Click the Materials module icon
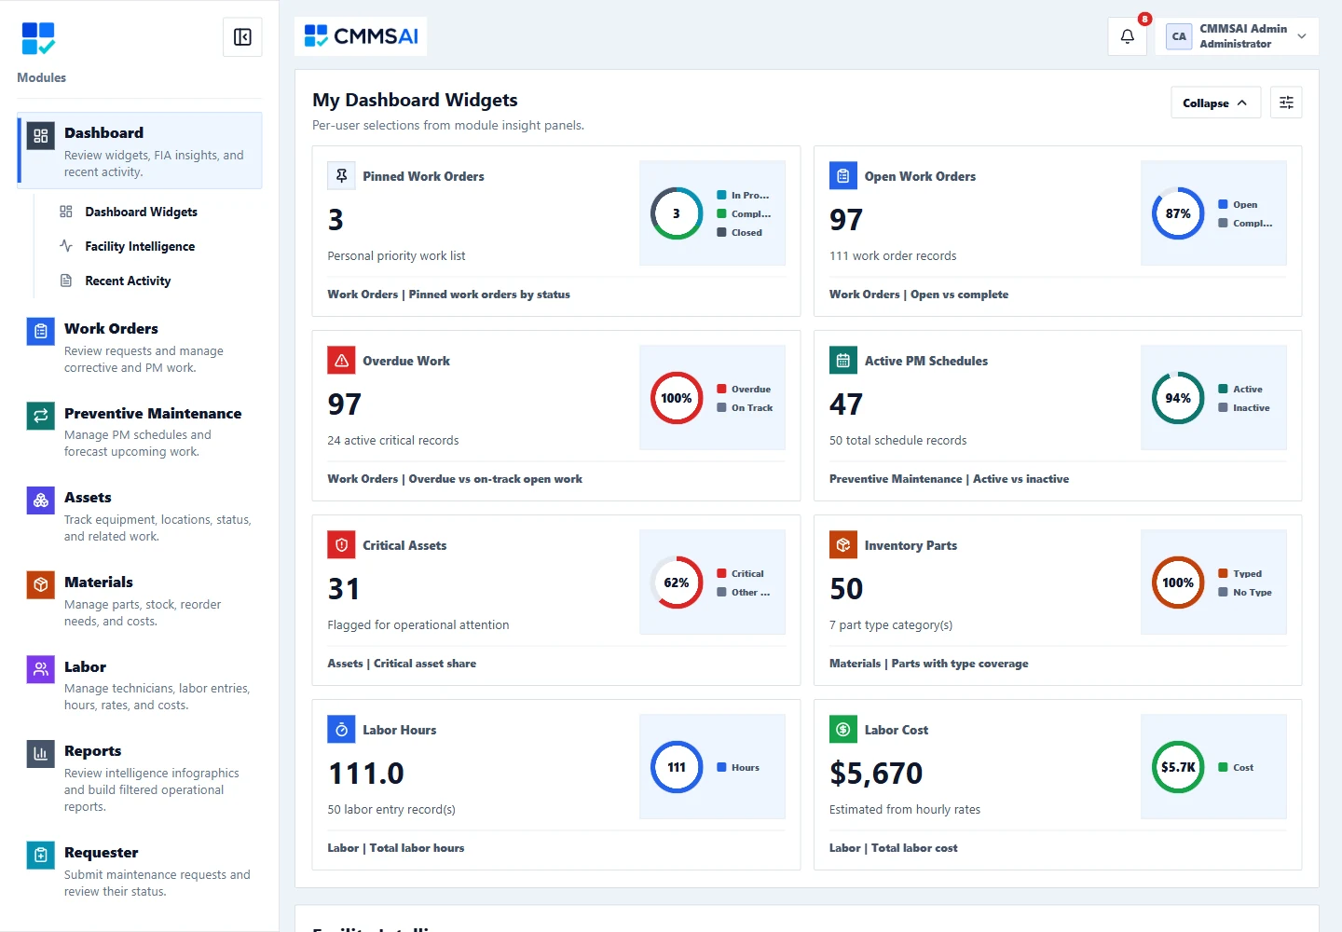Screen dimensions: 1342x932 pos(41,584)
